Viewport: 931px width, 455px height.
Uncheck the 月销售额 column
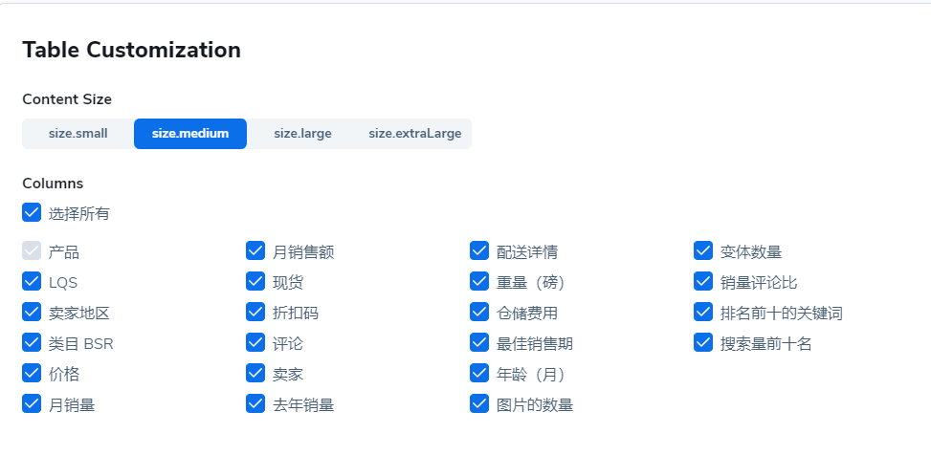[x=255, y=250]
